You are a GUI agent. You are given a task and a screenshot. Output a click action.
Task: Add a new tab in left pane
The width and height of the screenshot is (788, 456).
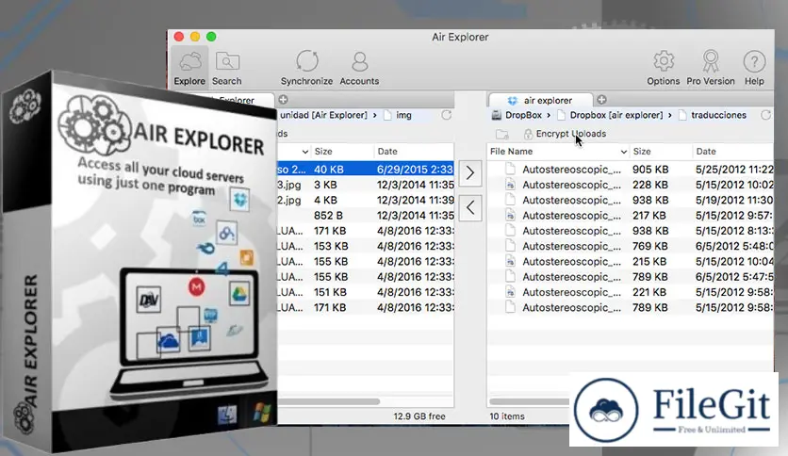coord(284,100)
